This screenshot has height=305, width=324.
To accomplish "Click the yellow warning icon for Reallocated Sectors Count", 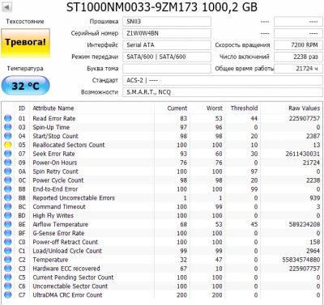I will (x=8, y=145).
